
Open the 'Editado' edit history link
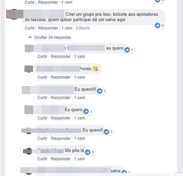pos(83,28)
